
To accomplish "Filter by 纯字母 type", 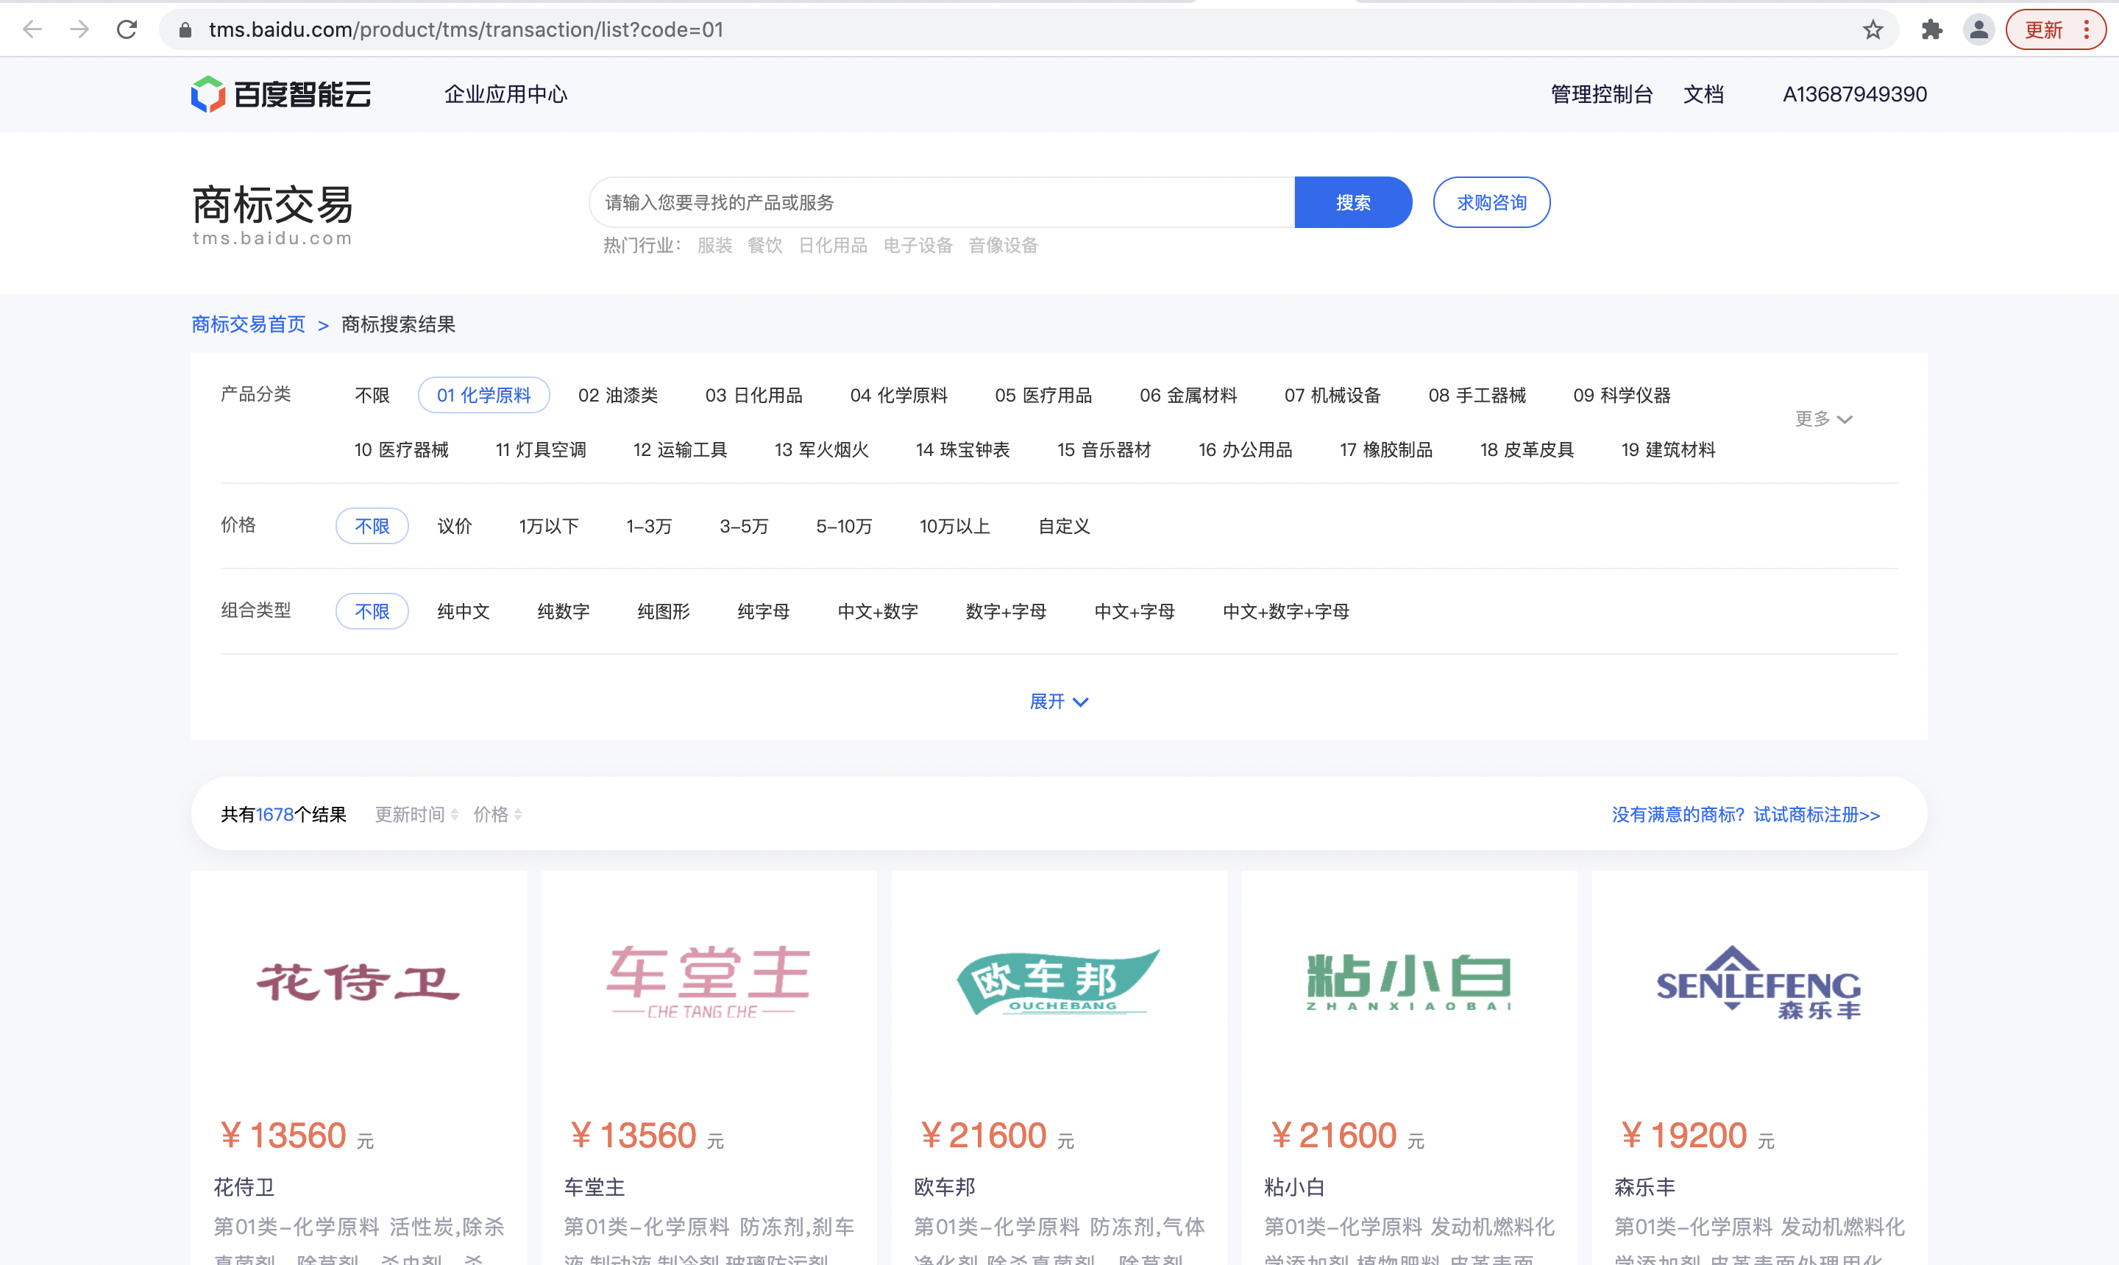I will 763,611.
